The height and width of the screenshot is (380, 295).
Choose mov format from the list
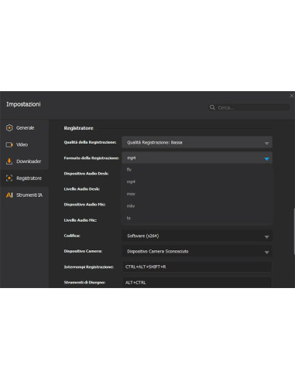tap(197, 194)
